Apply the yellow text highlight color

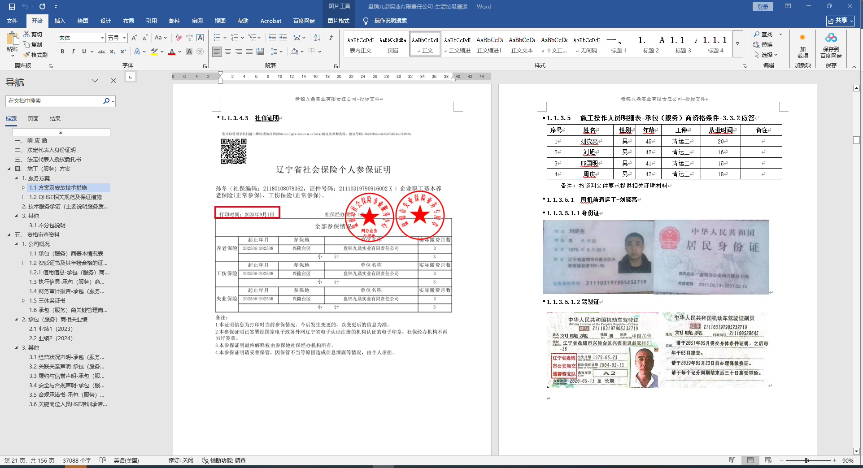coord(154,52)
